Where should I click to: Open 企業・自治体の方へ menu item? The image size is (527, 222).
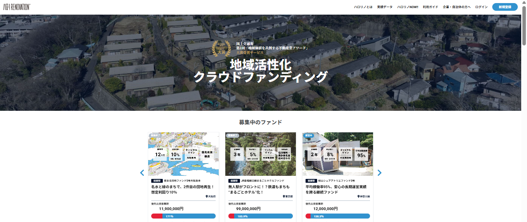pyautogui.click(x=457, y=7)
